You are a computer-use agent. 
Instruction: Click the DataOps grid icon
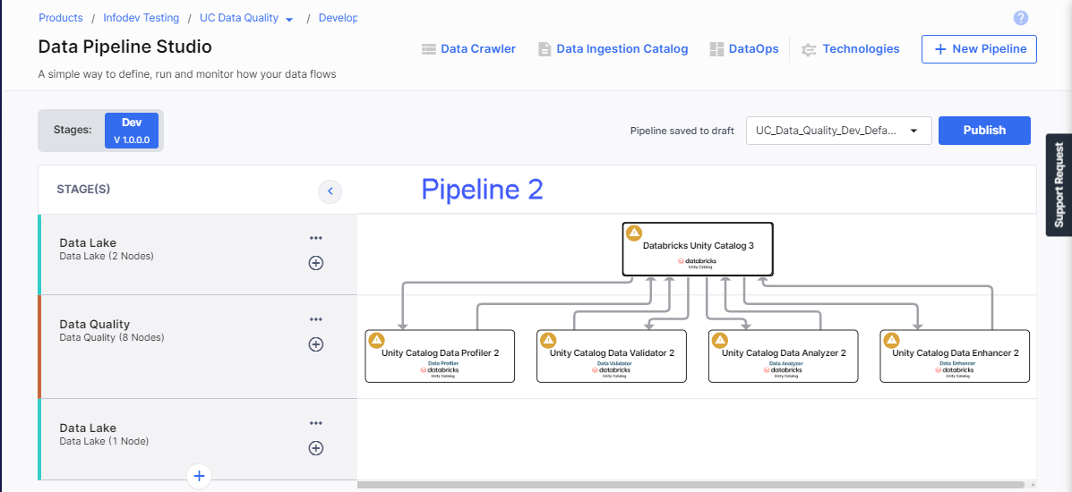point(716,49)
